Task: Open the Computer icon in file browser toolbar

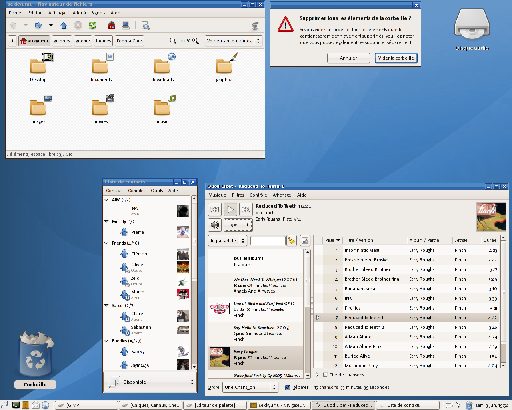Action: point(126,26)
